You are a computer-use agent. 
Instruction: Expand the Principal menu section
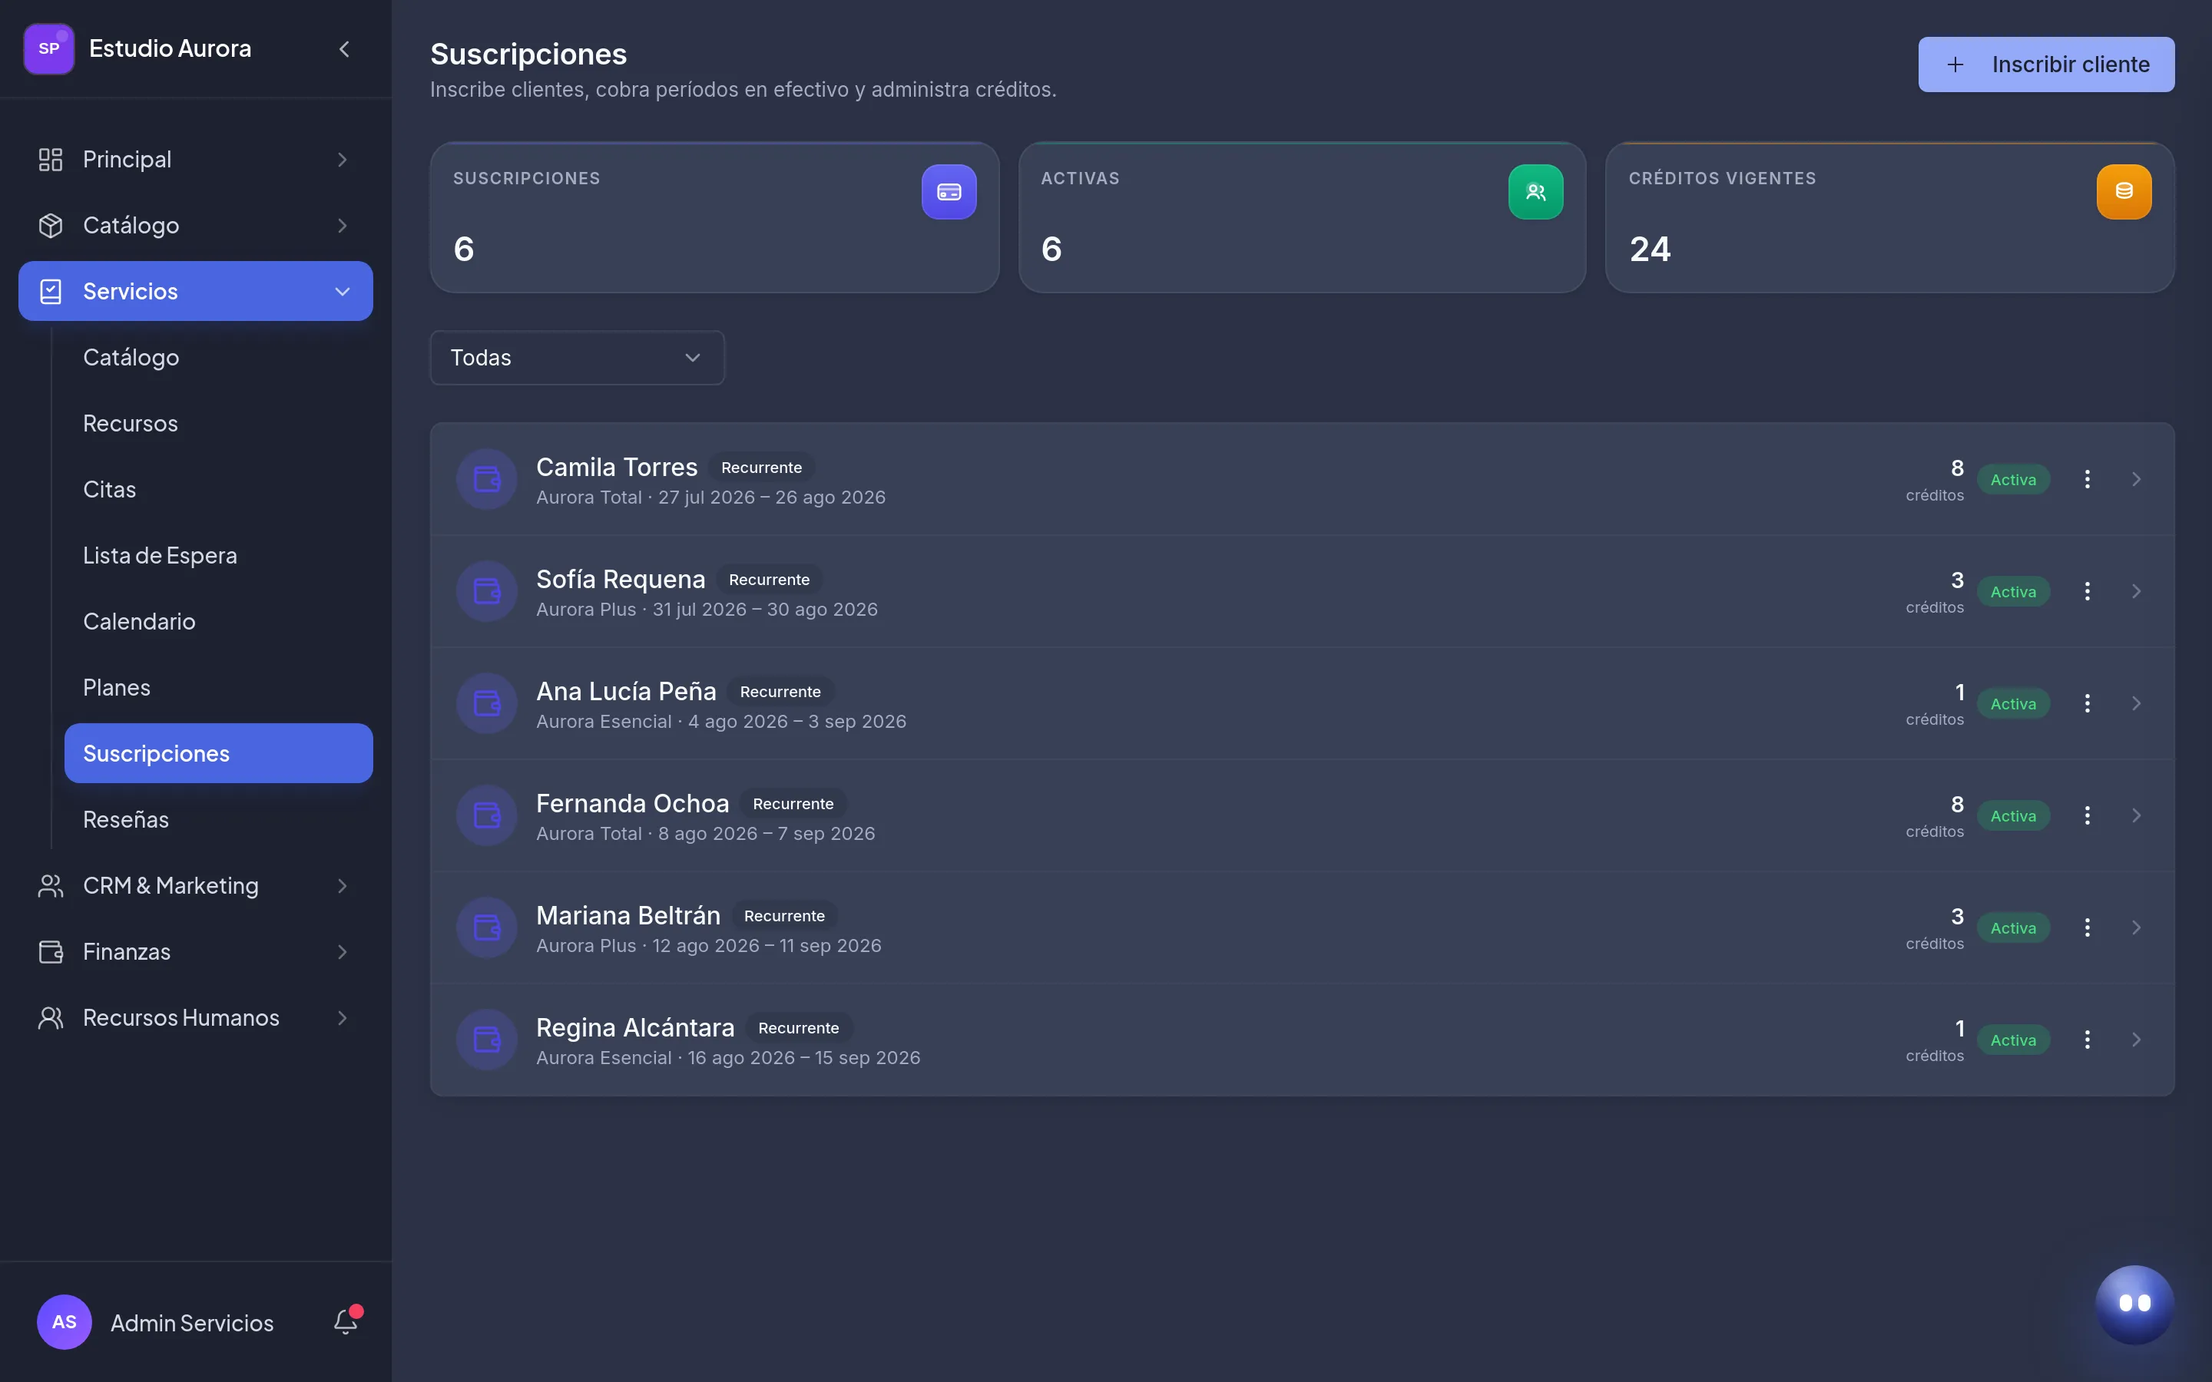pos(196,159)
